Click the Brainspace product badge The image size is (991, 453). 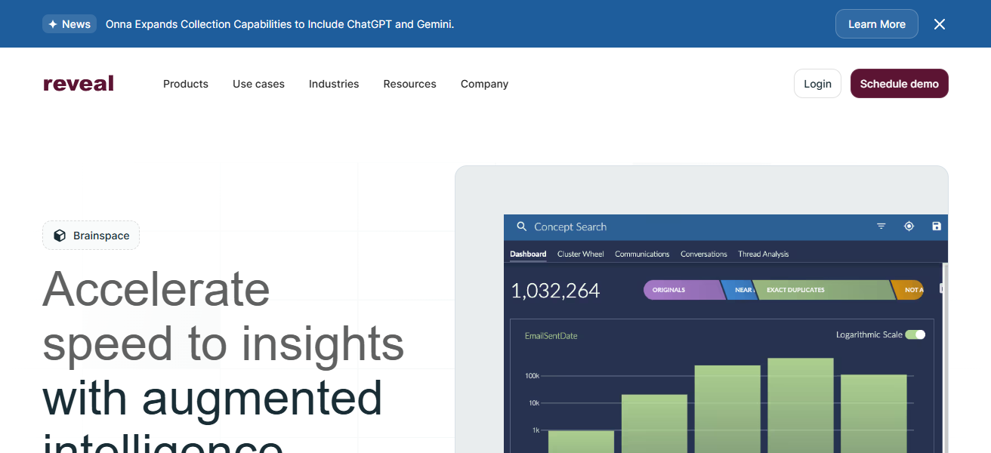[x=91, y=236]
